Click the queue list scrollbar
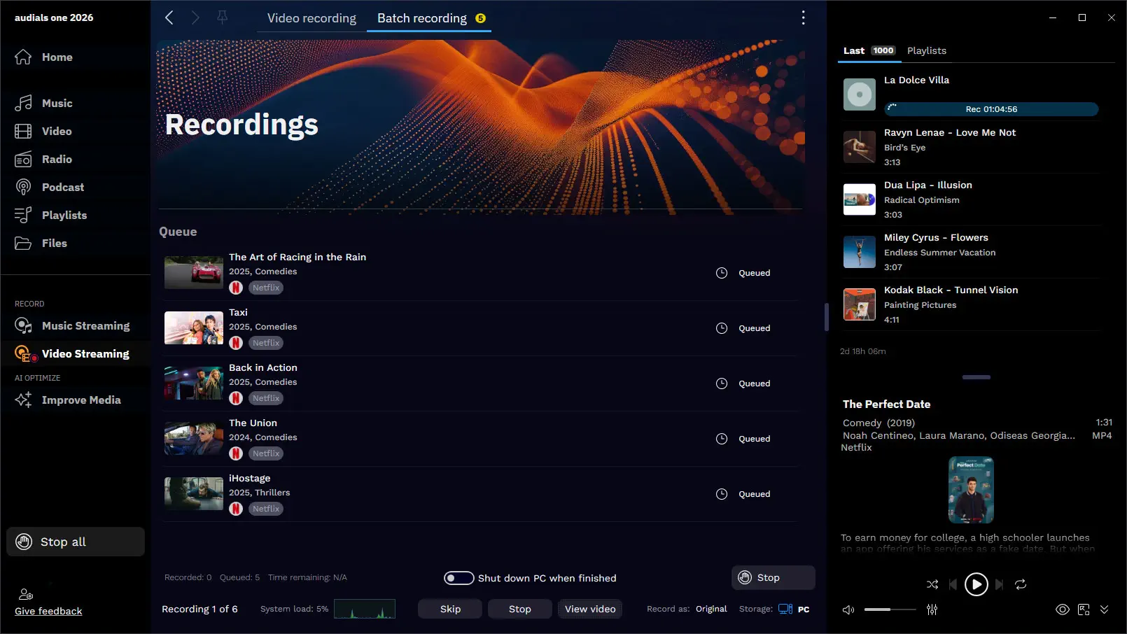The image size is (1127, 634). pos(827,317)
